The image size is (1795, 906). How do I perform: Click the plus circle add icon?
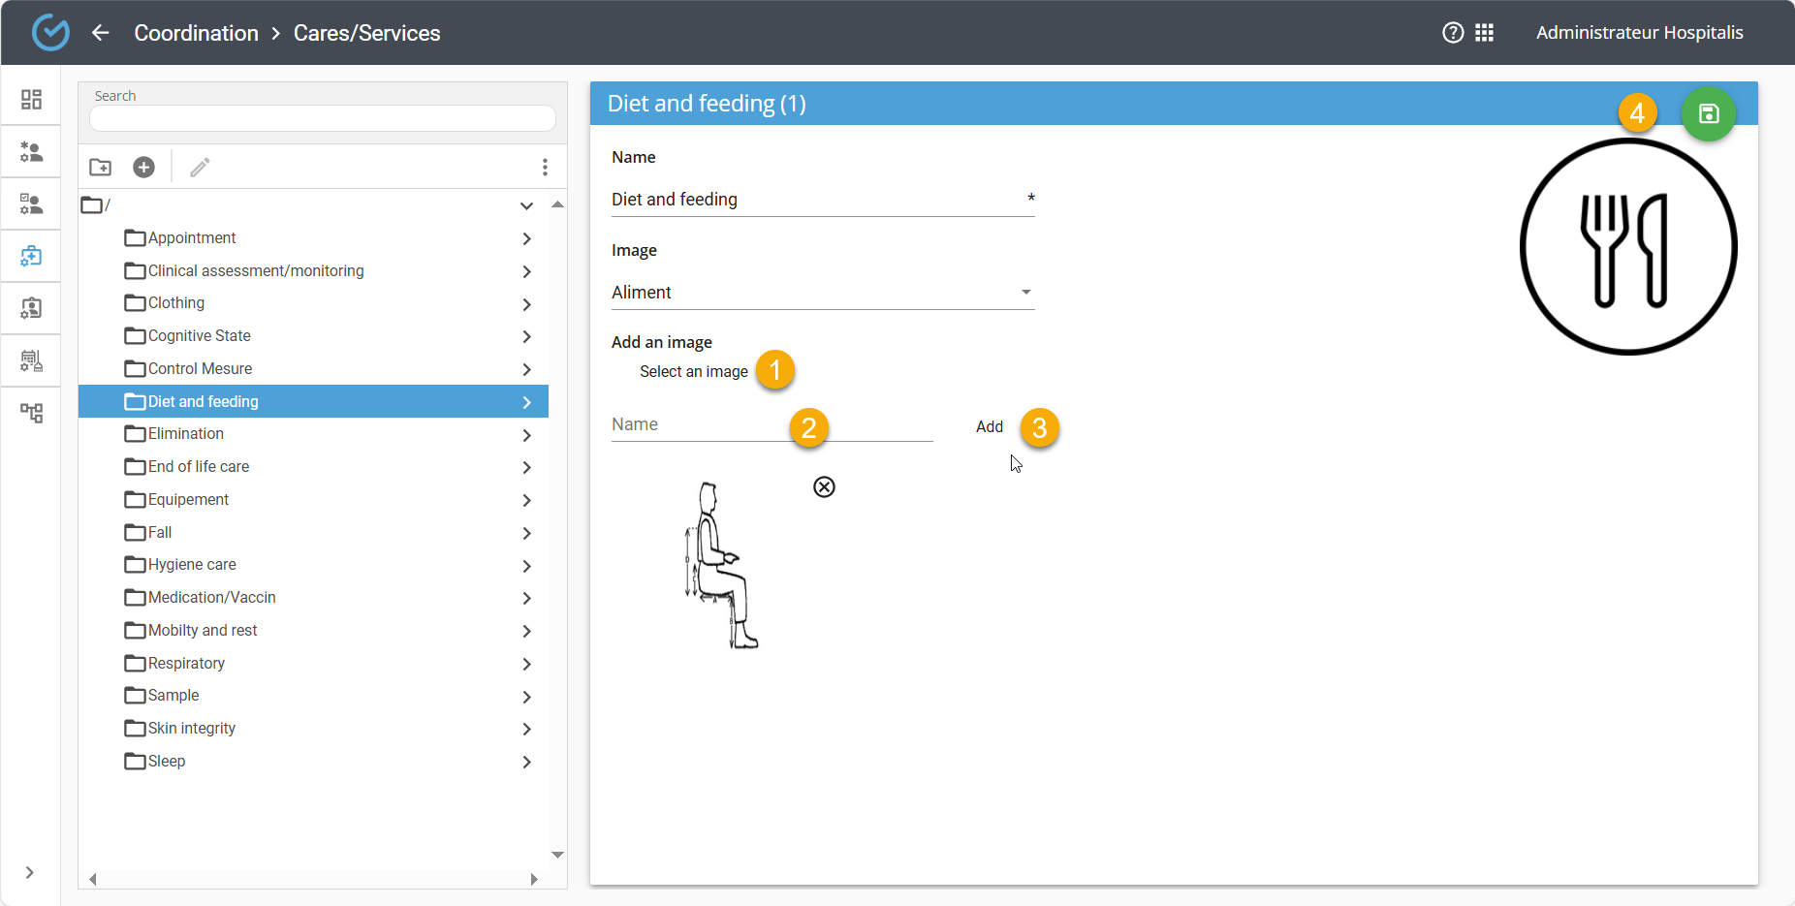coord(143,168)
